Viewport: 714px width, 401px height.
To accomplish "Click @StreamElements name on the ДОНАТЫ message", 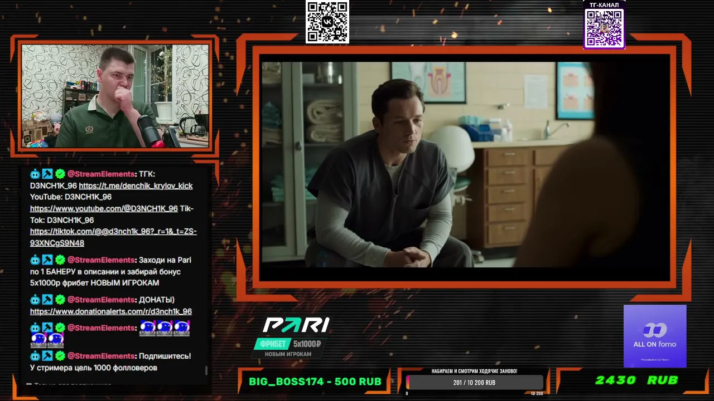I will coord(102,300).
